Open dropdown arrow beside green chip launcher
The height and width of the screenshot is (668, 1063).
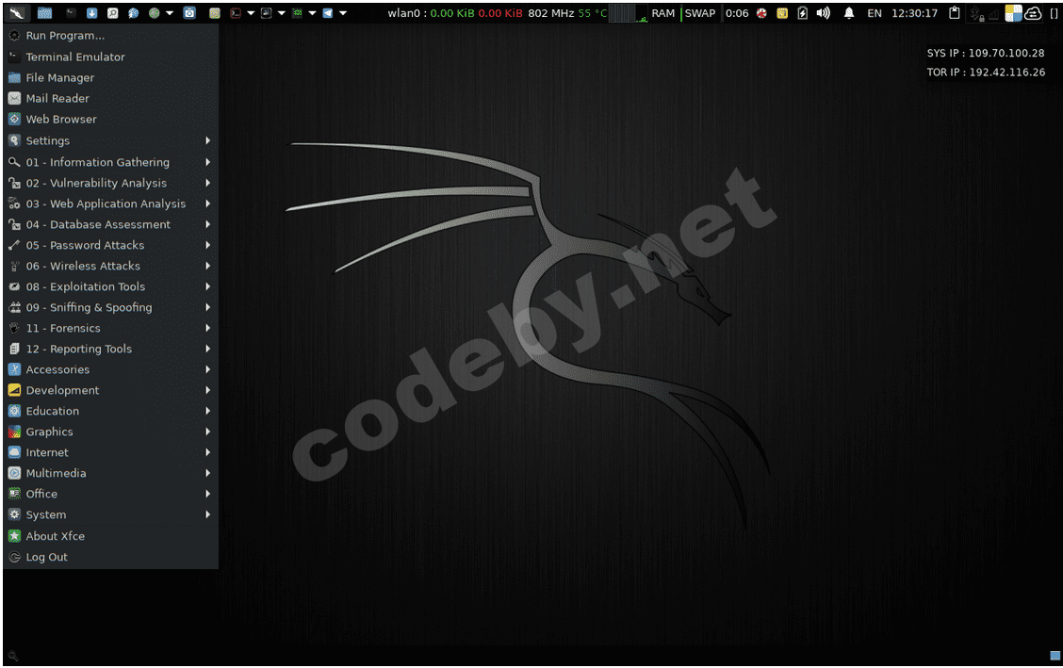click(x=312, y=13)
